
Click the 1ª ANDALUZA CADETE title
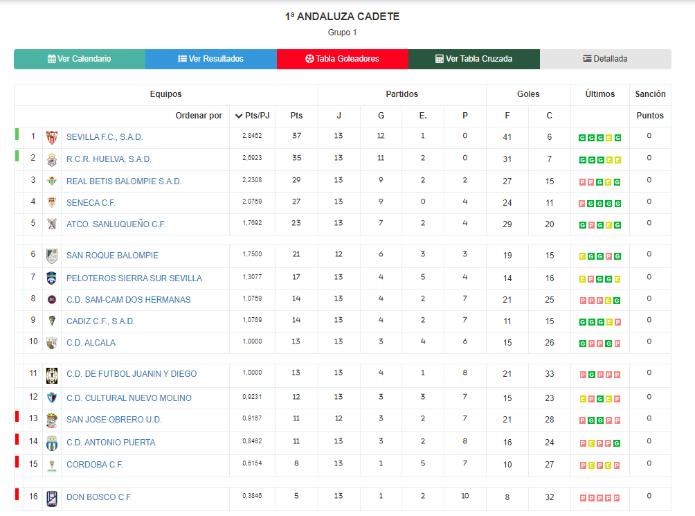point(342,17)
